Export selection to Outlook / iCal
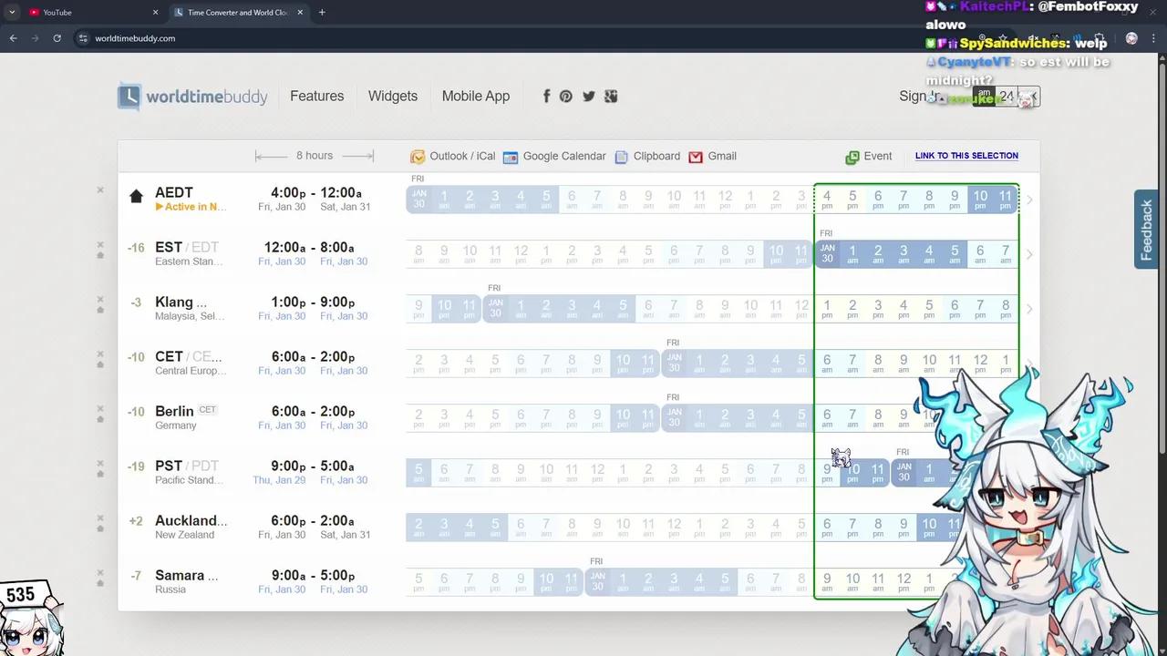 (453, 157)
